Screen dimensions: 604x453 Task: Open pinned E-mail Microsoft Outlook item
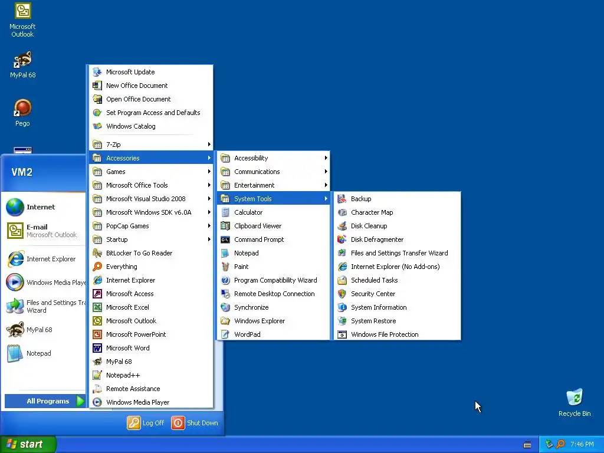(43, 231)
